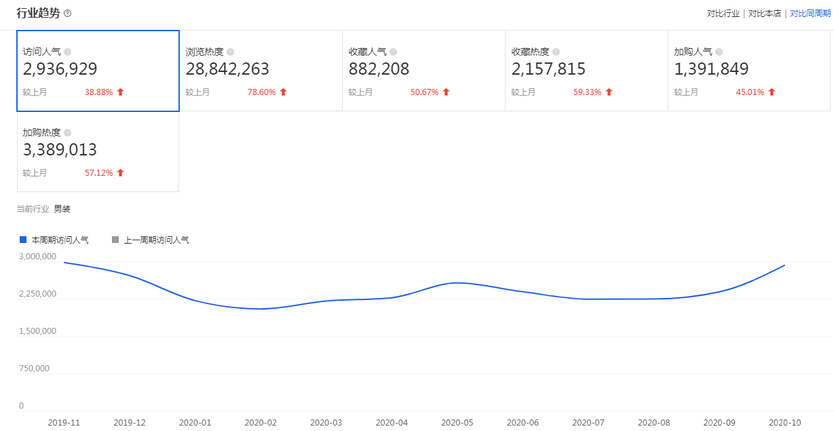Choose the 加购热度 metric card
834x431 pixels.
[x=98, y=151]
